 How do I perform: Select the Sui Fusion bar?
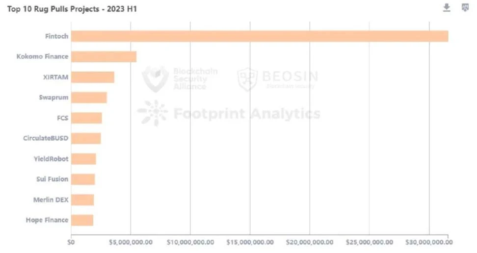click(83, 179)
